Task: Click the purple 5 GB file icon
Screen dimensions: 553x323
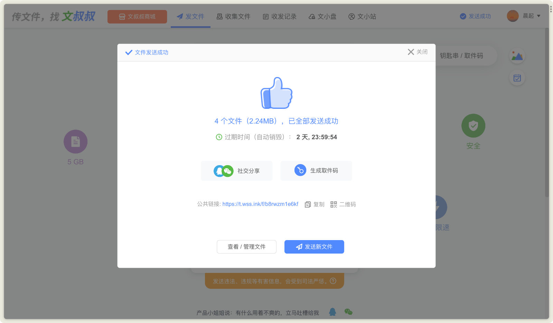Action: click(x=75, y=142)
